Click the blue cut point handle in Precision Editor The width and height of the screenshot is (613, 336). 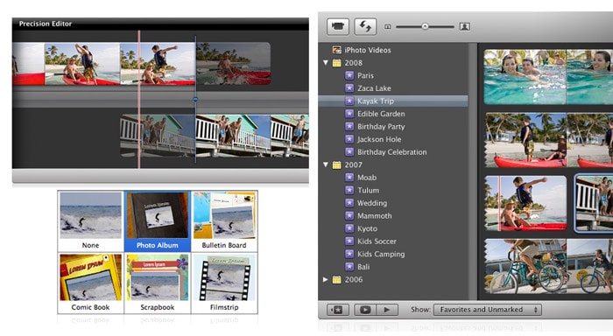tap(195, 100)
